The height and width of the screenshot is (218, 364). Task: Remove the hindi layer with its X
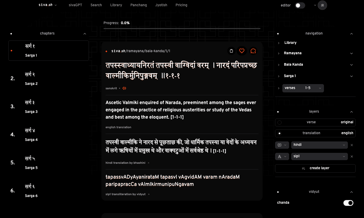click(x=352, y=145)
